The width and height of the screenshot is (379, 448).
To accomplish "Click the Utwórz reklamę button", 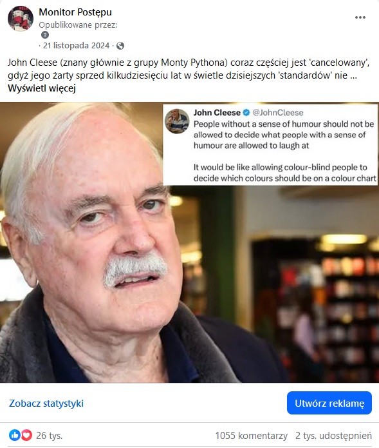I will click(x=329, y=403).
